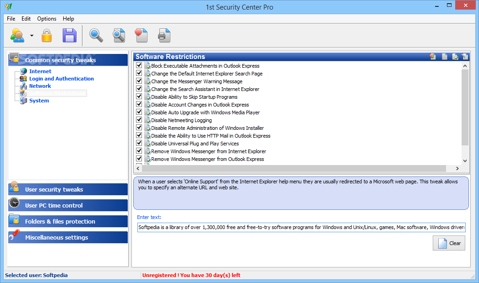Click blank page icon in Software Restrictions header
Screen dimensions: 479x283
click(x=445, y=56)
